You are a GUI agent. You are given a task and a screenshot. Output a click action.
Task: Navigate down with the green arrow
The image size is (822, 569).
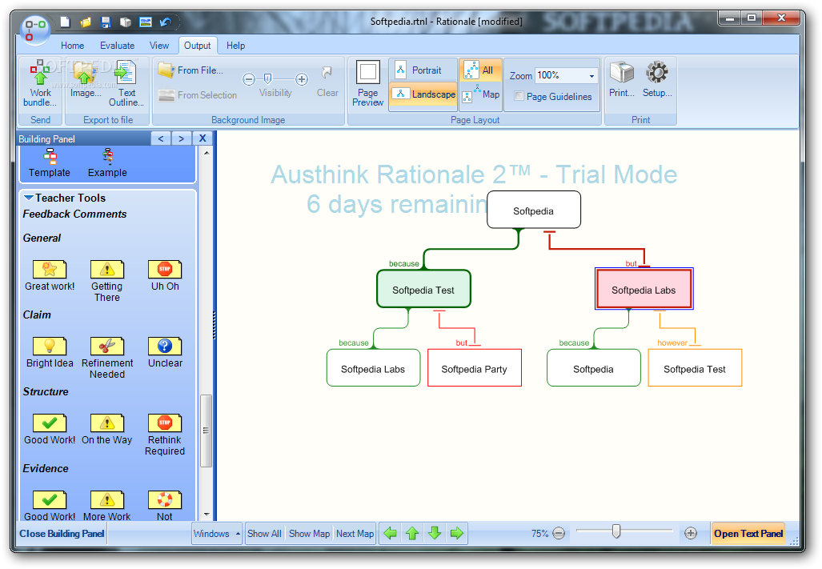(x=435, y=533)
